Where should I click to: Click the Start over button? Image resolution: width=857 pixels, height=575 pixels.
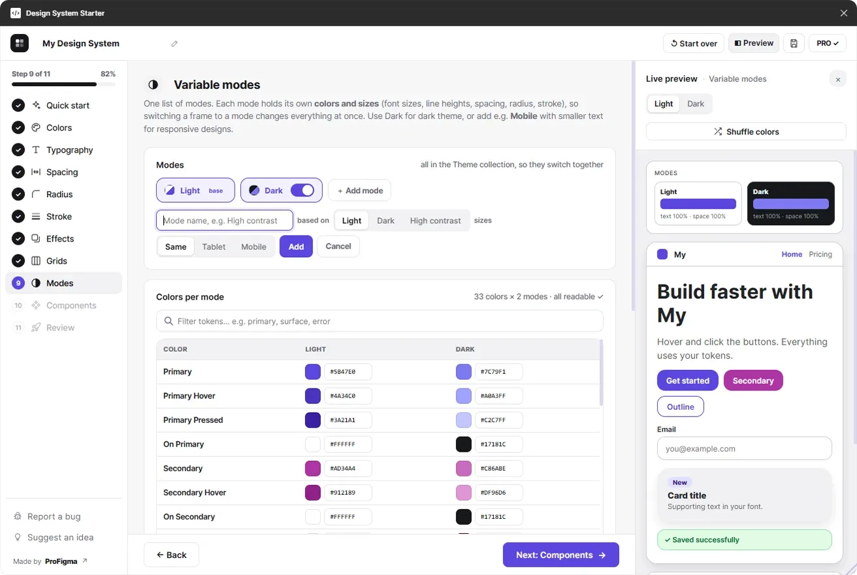point(694,43)
